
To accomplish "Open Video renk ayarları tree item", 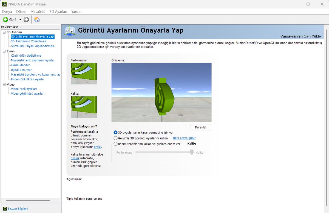I will coord(24,89).
